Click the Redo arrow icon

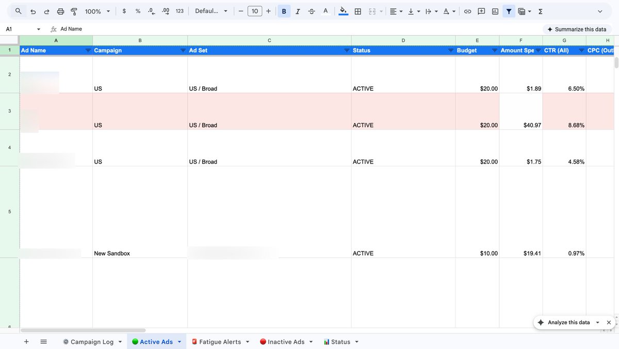pos(46,11)
